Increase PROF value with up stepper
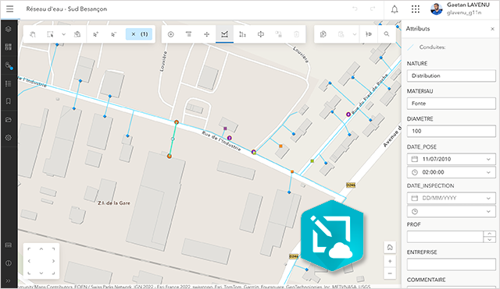 pyautogui.click(x=490, y=234)
